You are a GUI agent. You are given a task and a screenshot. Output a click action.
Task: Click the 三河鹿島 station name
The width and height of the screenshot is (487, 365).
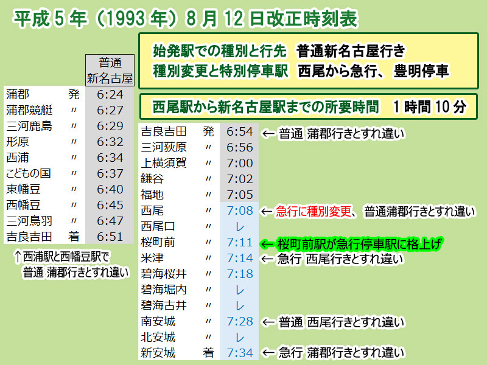pyautogui.click(x=29, y=126)
